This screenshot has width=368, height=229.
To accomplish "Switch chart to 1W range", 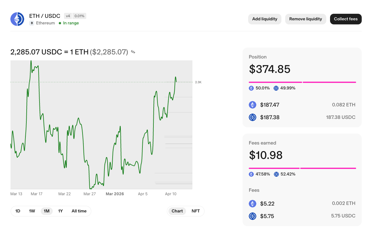I will click(32, 211).
